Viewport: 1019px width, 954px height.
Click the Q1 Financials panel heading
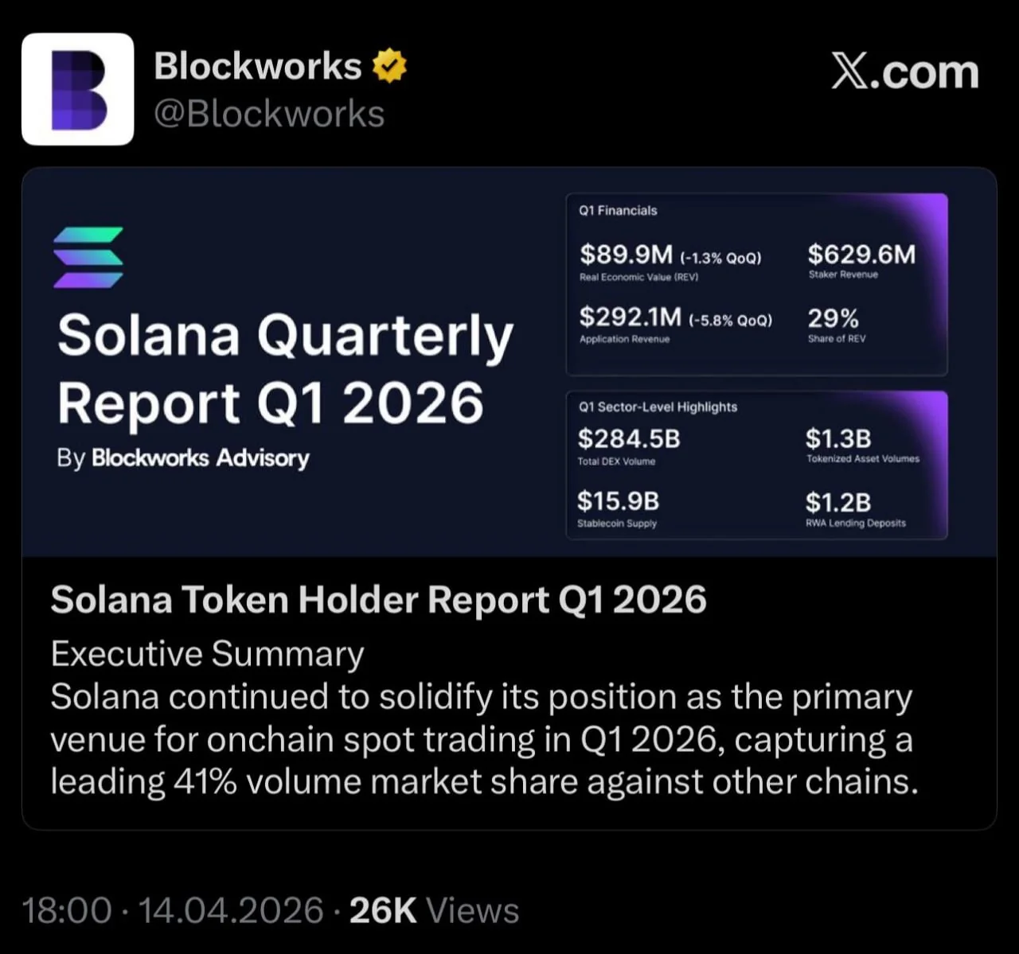coord(618,211)
